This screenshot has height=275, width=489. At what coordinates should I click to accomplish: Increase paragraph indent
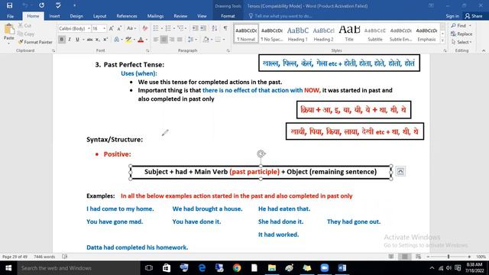click(x=203, y=28)
